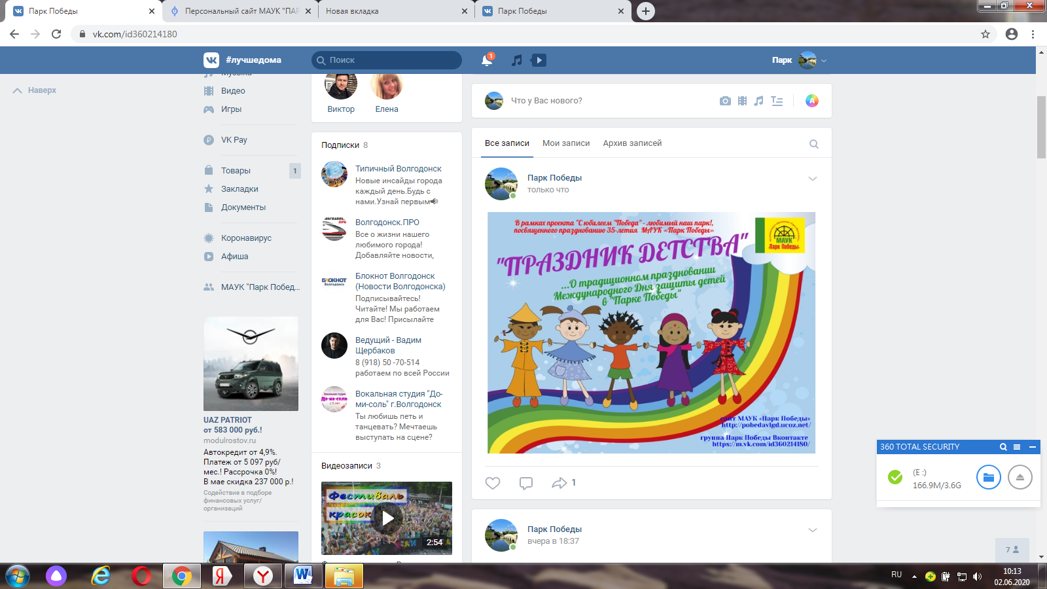Viewport: 1047px width, 589px height.
Task: Expand options for the только что post
Action: click(x=813, y=179)
